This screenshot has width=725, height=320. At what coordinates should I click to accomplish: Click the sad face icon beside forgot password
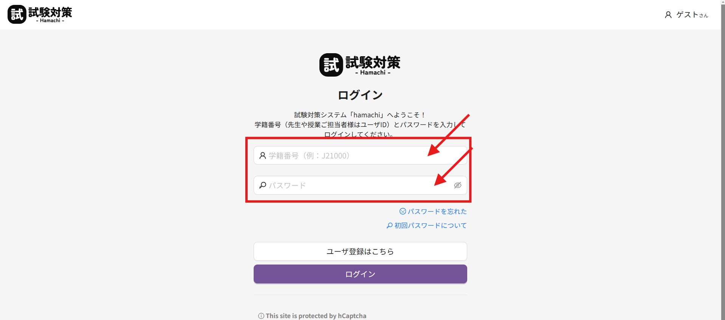(403, 211)
